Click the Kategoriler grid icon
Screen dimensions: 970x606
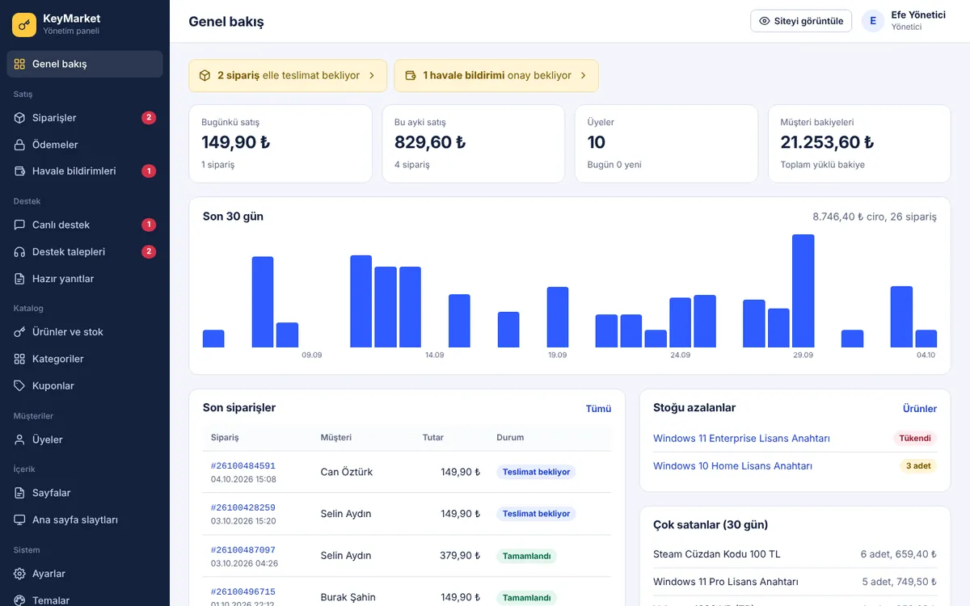click(x=20, y=359)
